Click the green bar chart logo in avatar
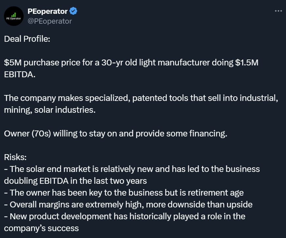This screenshot has width=286, height=238. pyautogui.click(x=14, y=15)
